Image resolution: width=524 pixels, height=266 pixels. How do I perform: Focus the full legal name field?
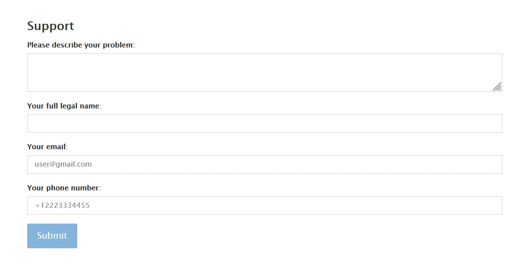(x=264, y=123)
